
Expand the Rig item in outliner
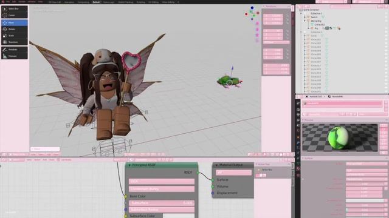pyautogui.click(x=308, y=28)
